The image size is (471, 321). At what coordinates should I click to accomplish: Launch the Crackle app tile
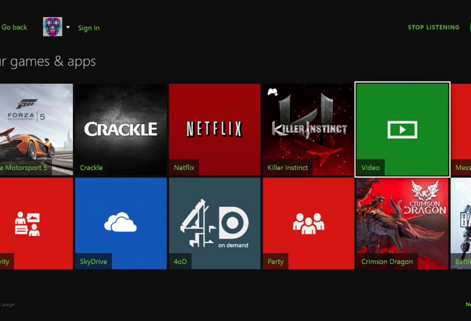(121, 130)
